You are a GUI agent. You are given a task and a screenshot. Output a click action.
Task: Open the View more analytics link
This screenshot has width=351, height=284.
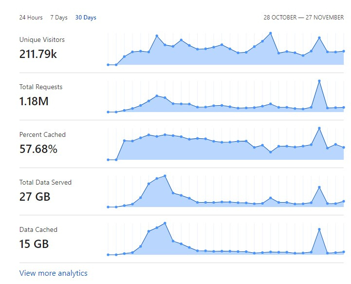tap(54, 273)
